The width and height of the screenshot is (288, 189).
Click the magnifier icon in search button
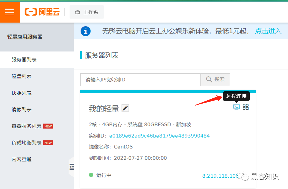pyautogui.click(x=209, y=79)
